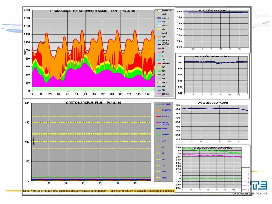Select MOT entry in production chart legend

161,60
